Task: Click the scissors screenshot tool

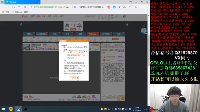Action: pos(124,7)
